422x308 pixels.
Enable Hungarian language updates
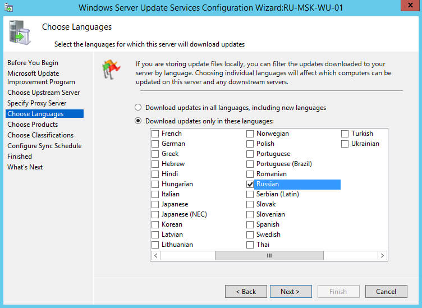[155, 184]
